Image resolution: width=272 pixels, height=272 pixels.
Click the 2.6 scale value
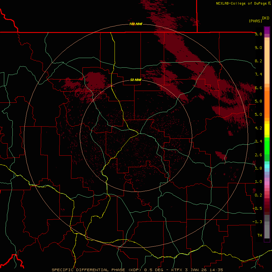click(x=258, y=155)
